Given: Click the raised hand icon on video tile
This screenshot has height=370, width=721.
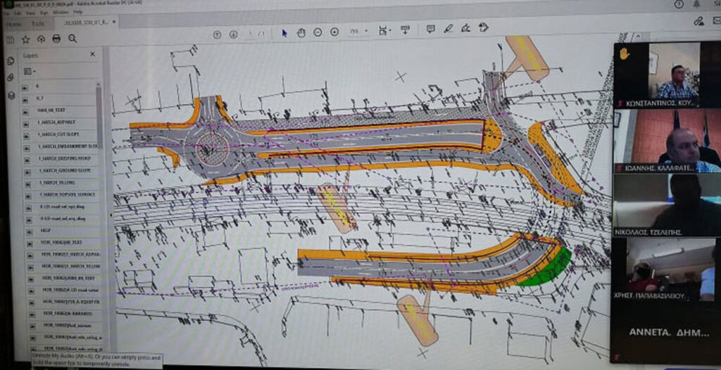Looking at the screenshot, I should (624, 54).
